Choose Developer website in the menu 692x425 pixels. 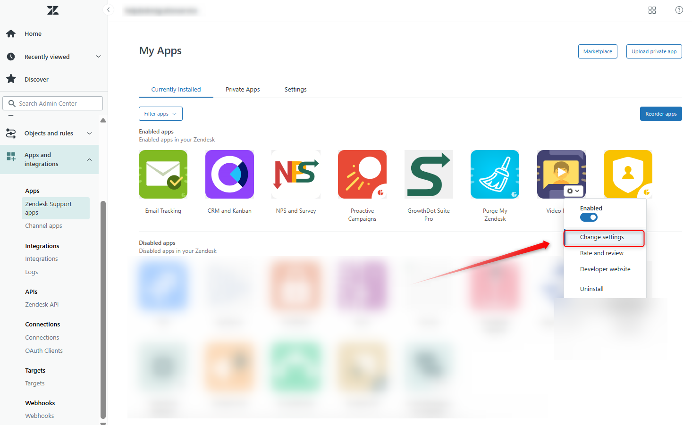[605, 269]
